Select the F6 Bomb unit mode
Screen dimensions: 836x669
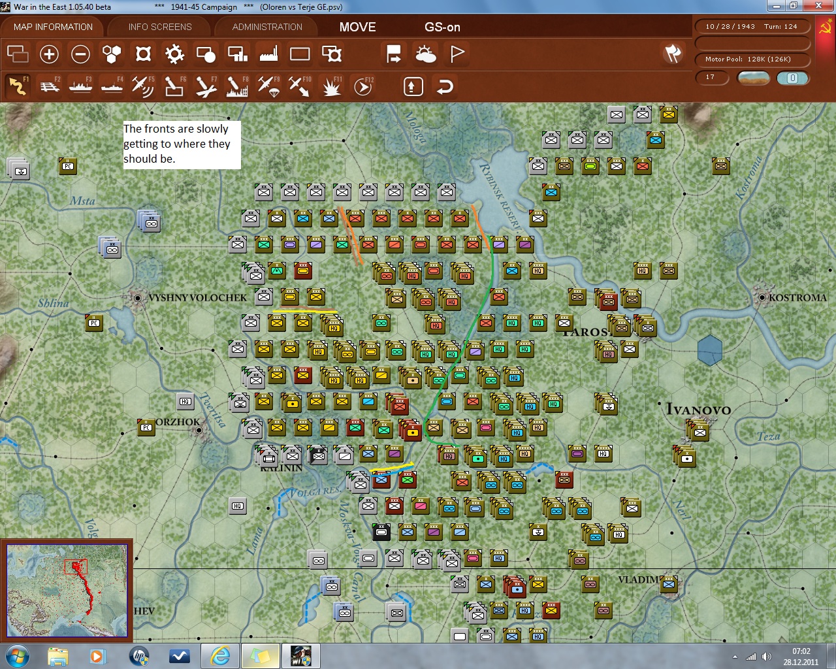(x=174, y=86)
